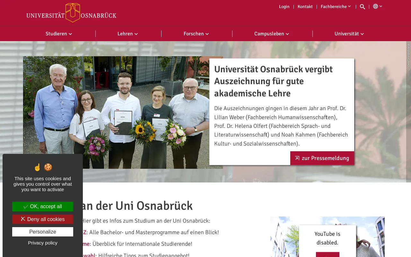The width and height of the screenshot is (411, 257).
Task: Open the Privacy policy link
Action: [x=43, y=243]
